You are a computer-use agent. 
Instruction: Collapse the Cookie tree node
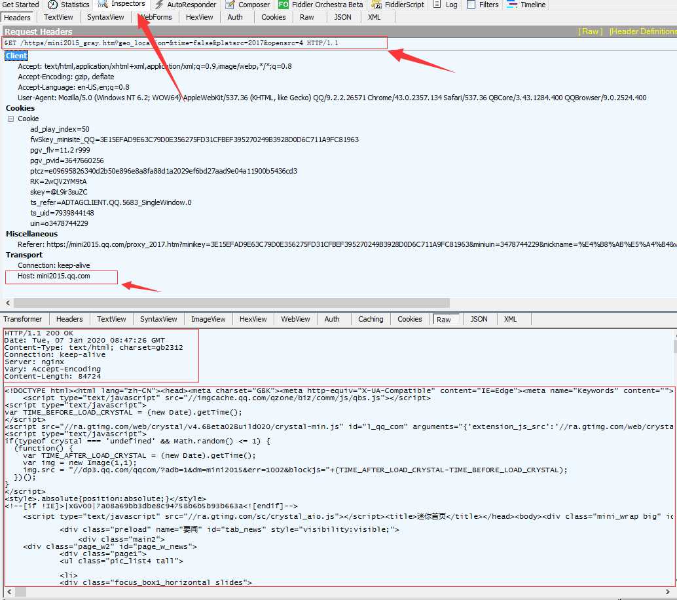pos(10,119)
